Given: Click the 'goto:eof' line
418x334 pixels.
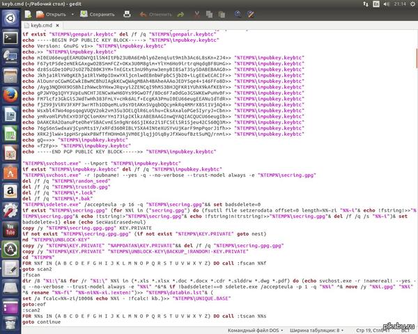Looking at the screenshot, I should pyautogui.click(x=34, y=304).
